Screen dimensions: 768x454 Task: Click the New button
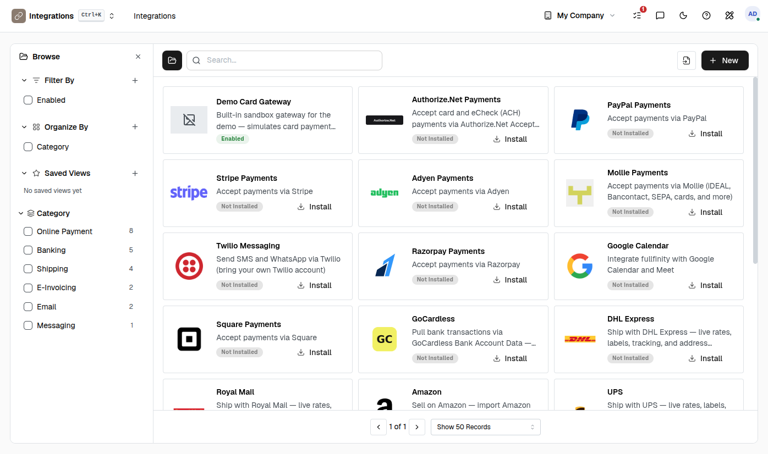pyautogui.click(x=725, y=60)
